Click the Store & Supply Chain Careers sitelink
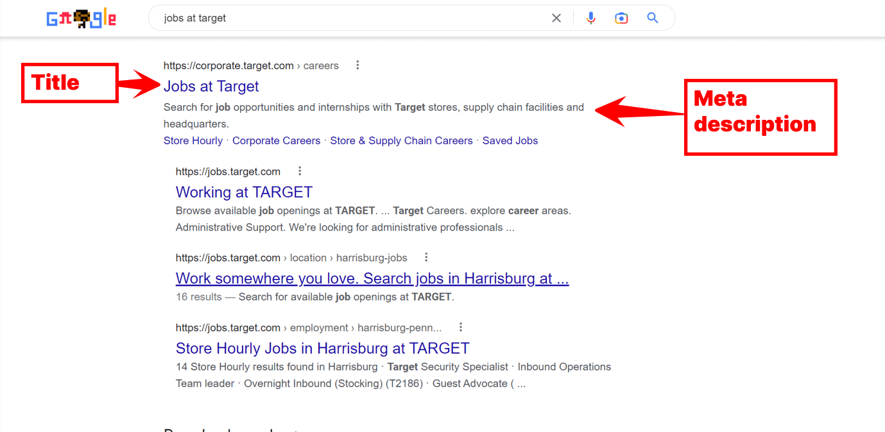 click(401, 140)
